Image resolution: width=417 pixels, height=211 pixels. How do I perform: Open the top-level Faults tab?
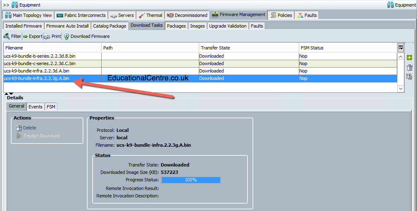(x=307, y=15)
